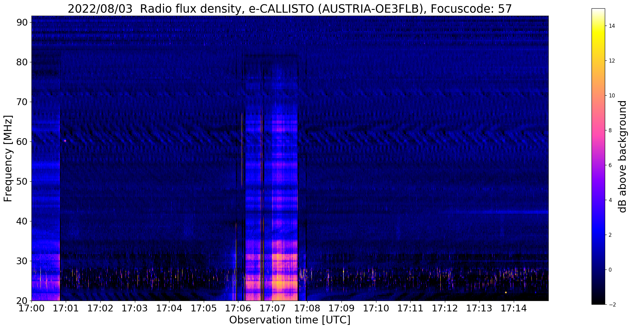Click the y-axis tick label 60

pos(22,142)
